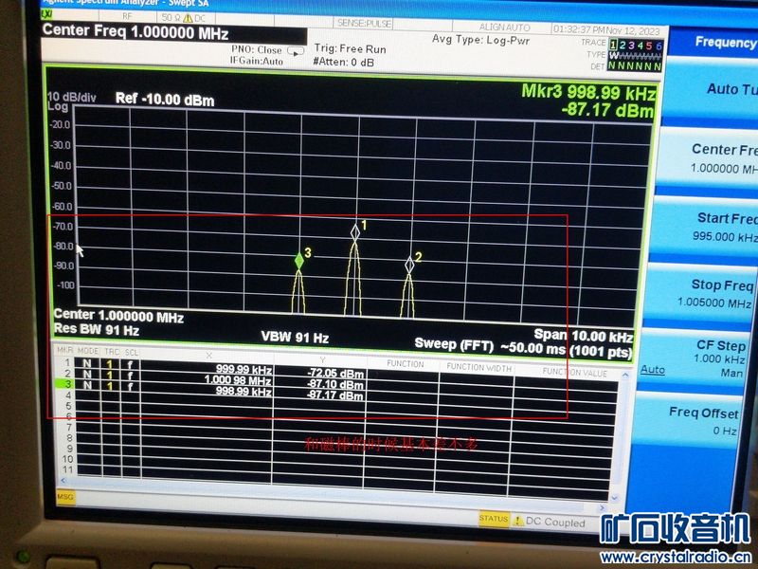This screenshot has height=569, width=758.
Task: Click the DET row N indicators
Action: pos(635,65)
